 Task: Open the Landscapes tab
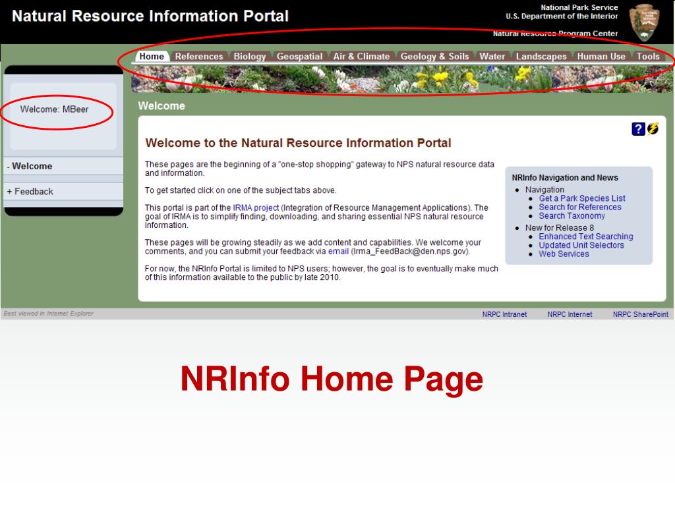click(541, 57)
